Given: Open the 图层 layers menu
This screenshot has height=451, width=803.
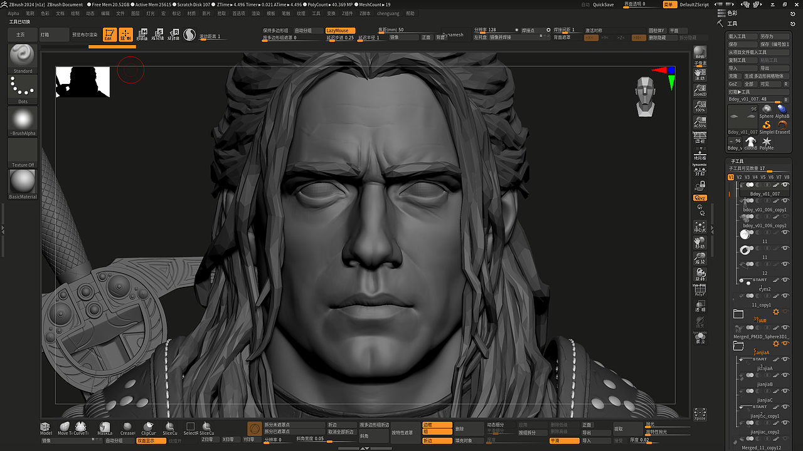Looking at the screenshot, I should [136, 13].
